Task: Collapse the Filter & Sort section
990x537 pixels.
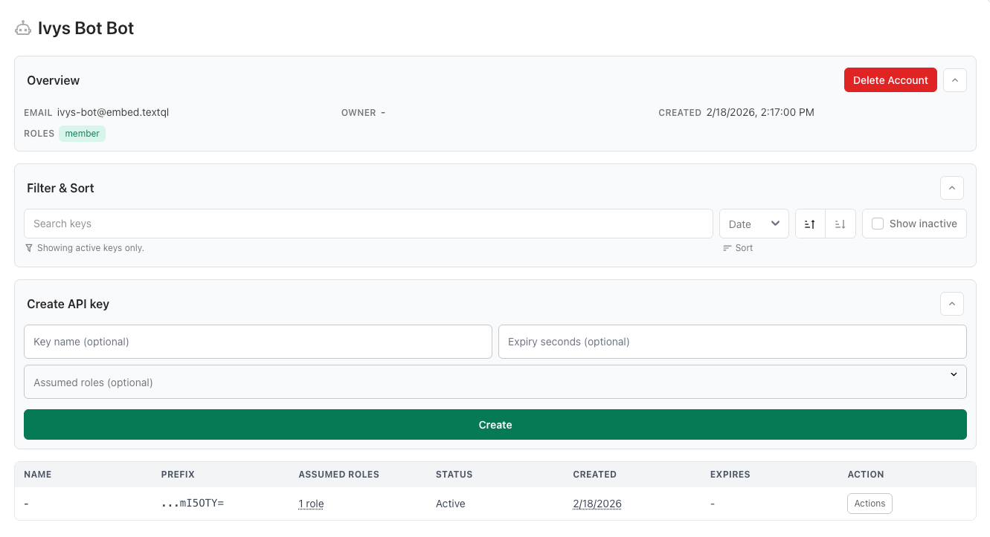Action: click(952, 188)
